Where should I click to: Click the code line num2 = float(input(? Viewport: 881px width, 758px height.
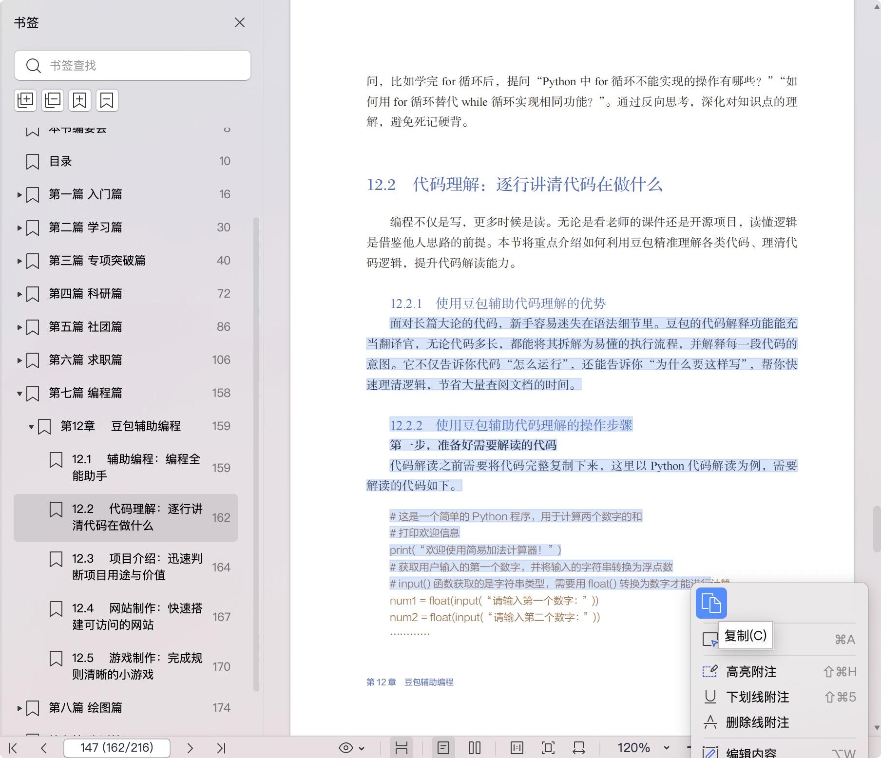tap(495, 617)
